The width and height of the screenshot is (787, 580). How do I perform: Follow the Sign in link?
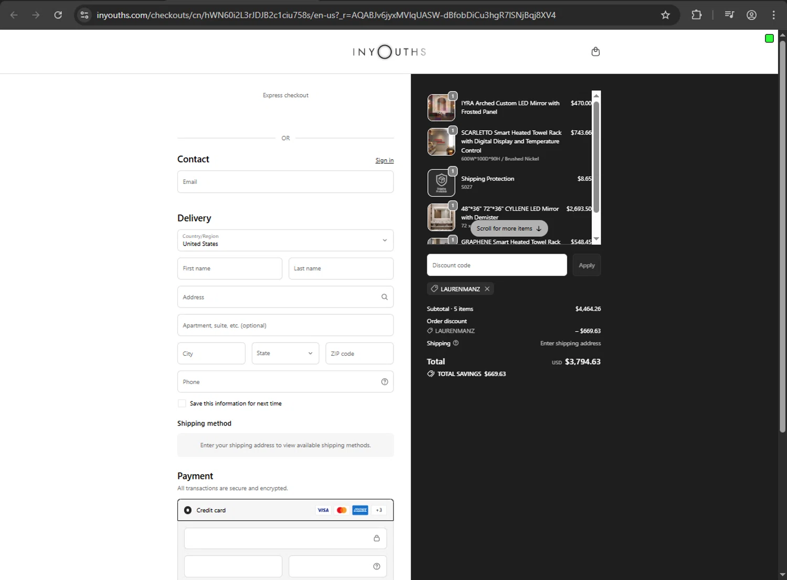point(385,160)
